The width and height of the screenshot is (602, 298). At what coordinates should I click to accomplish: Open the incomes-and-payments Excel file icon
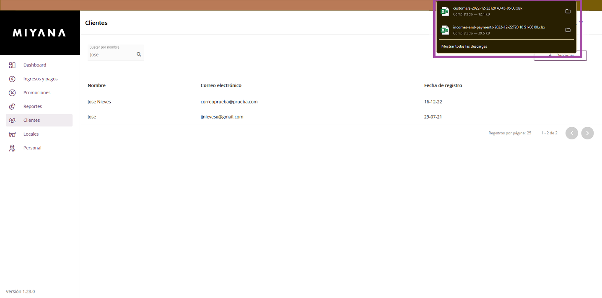[x=445, y=30]
